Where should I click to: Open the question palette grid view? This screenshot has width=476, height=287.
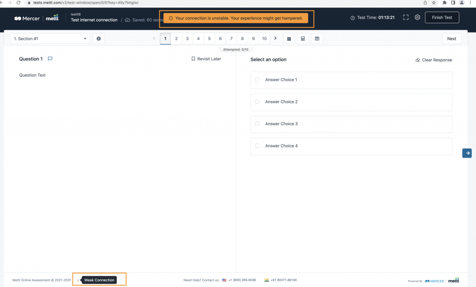coord(289,39)
